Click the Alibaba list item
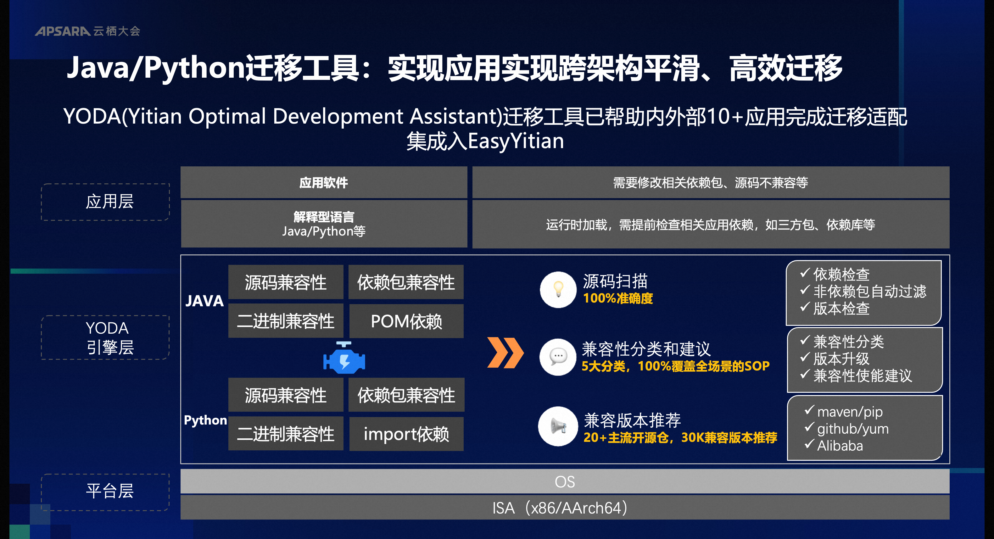This screenshot has width=994, height=539. 840,446
